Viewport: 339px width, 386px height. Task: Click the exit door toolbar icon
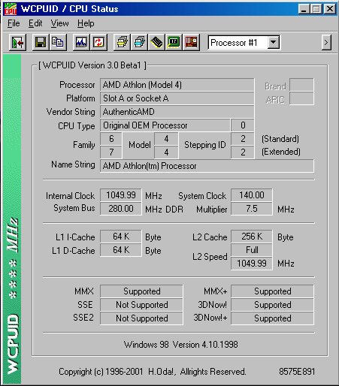tap(17, 43)
